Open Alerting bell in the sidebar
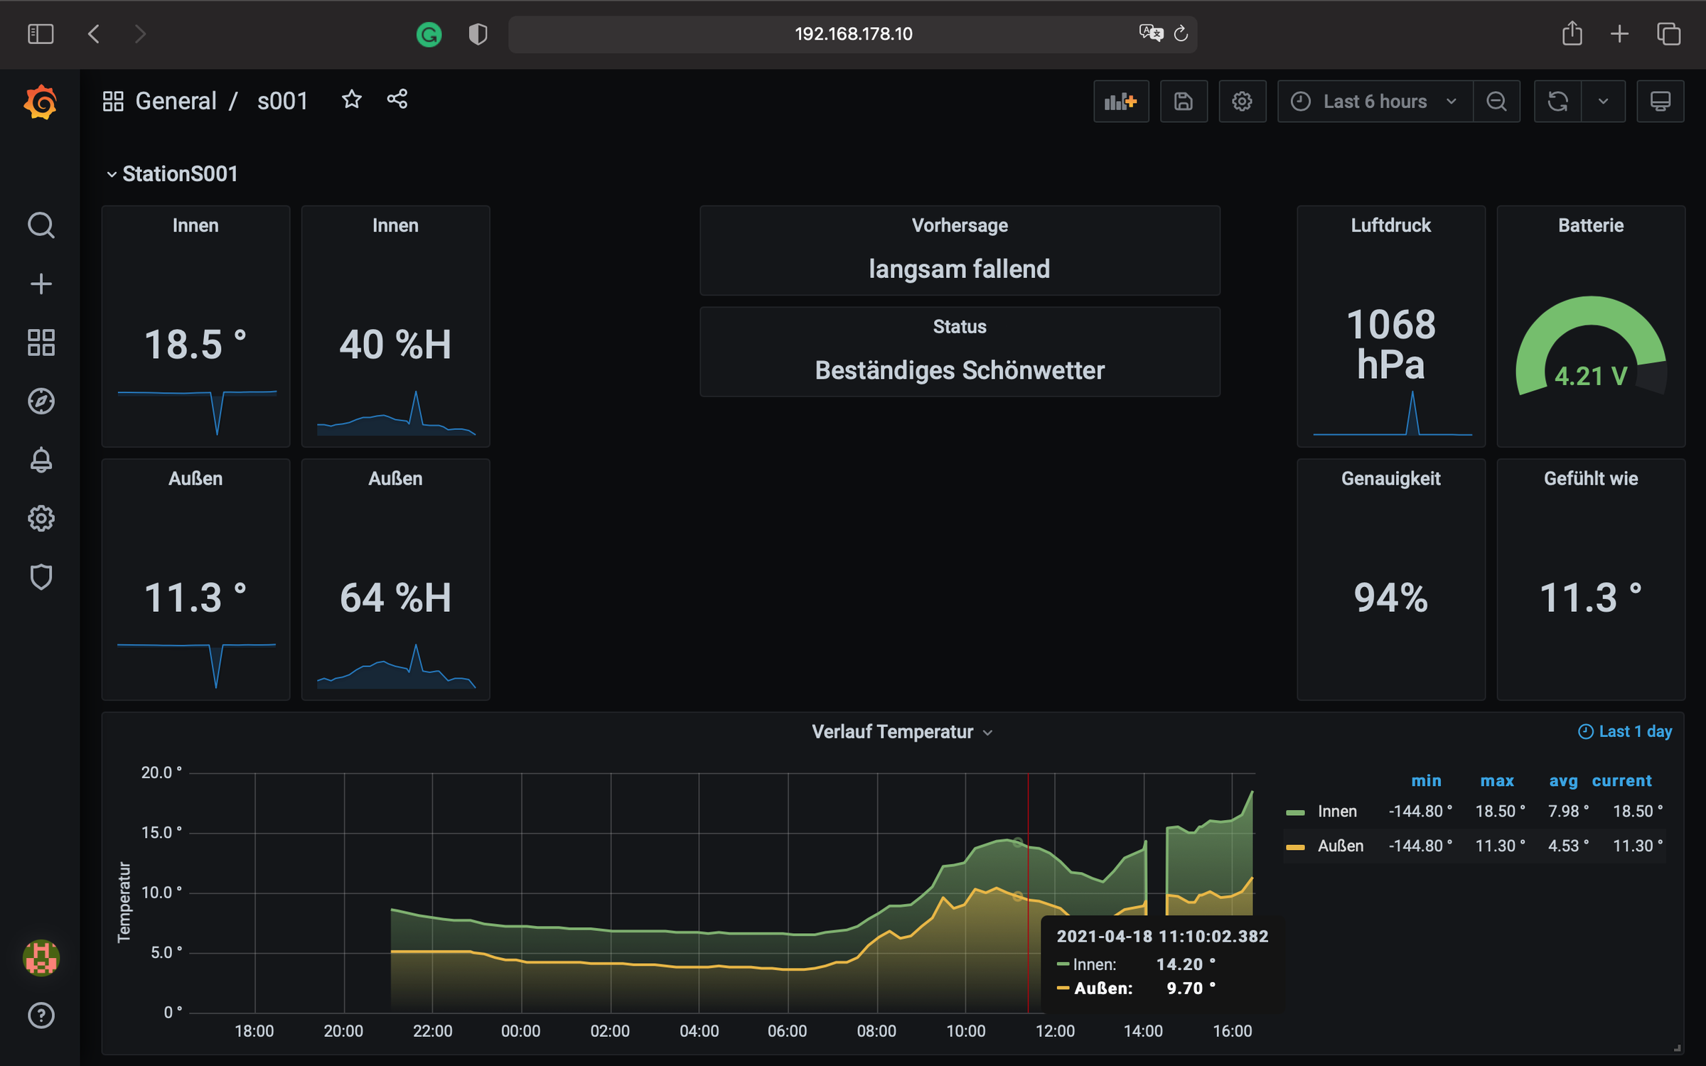Screen dimensions: 1706x1066 [41, 460]
